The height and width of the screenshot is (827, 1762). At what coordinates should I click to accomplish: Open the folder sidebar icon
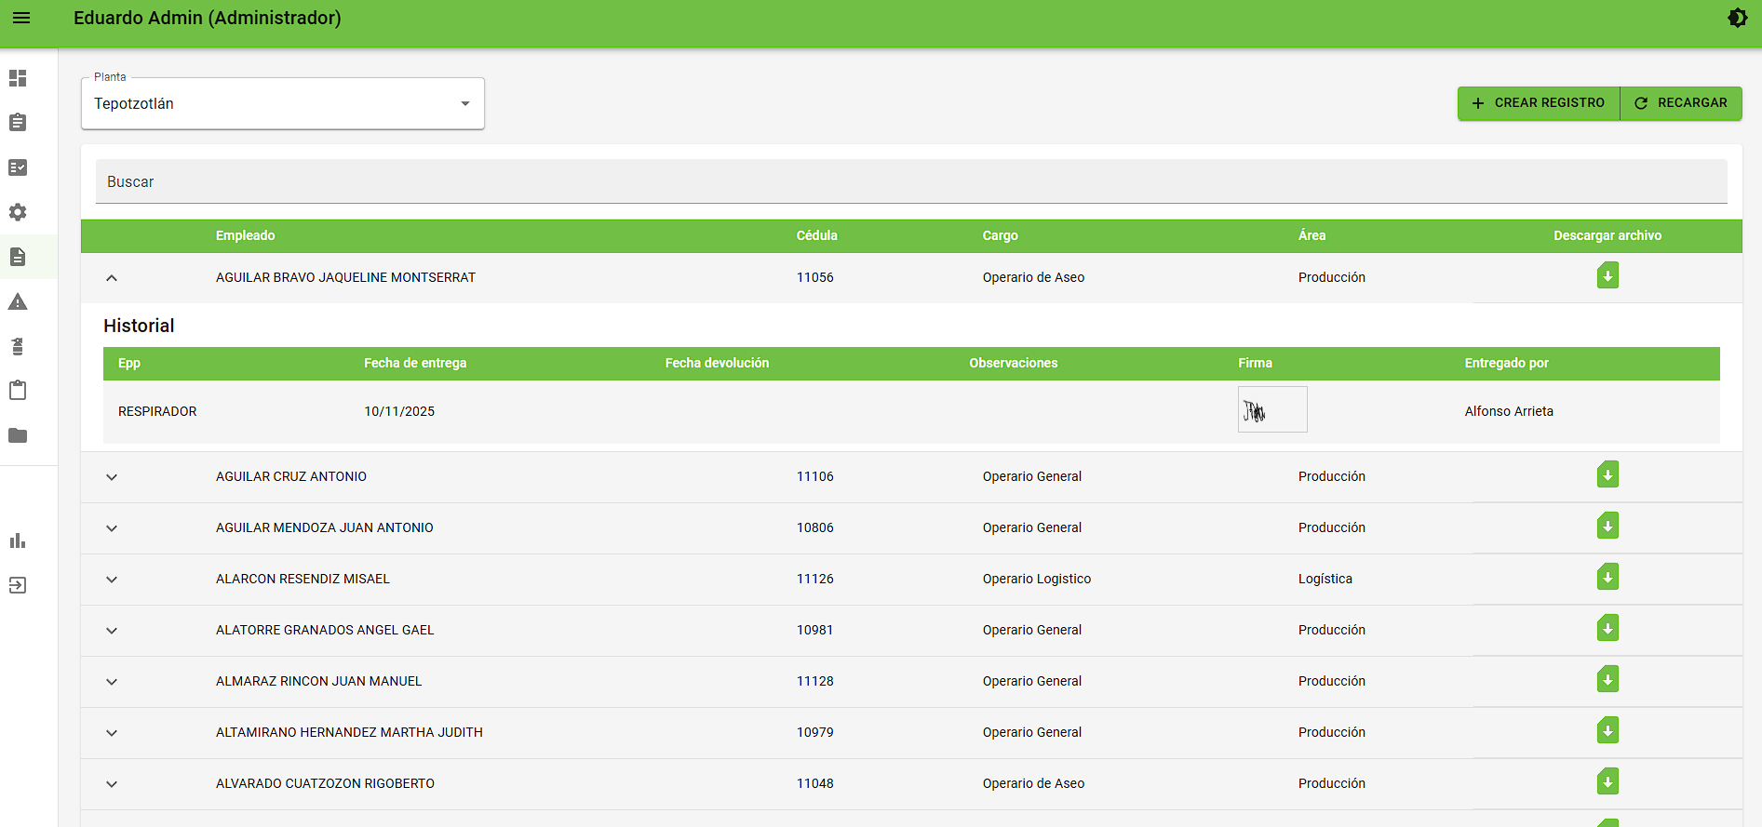(18, 435)
